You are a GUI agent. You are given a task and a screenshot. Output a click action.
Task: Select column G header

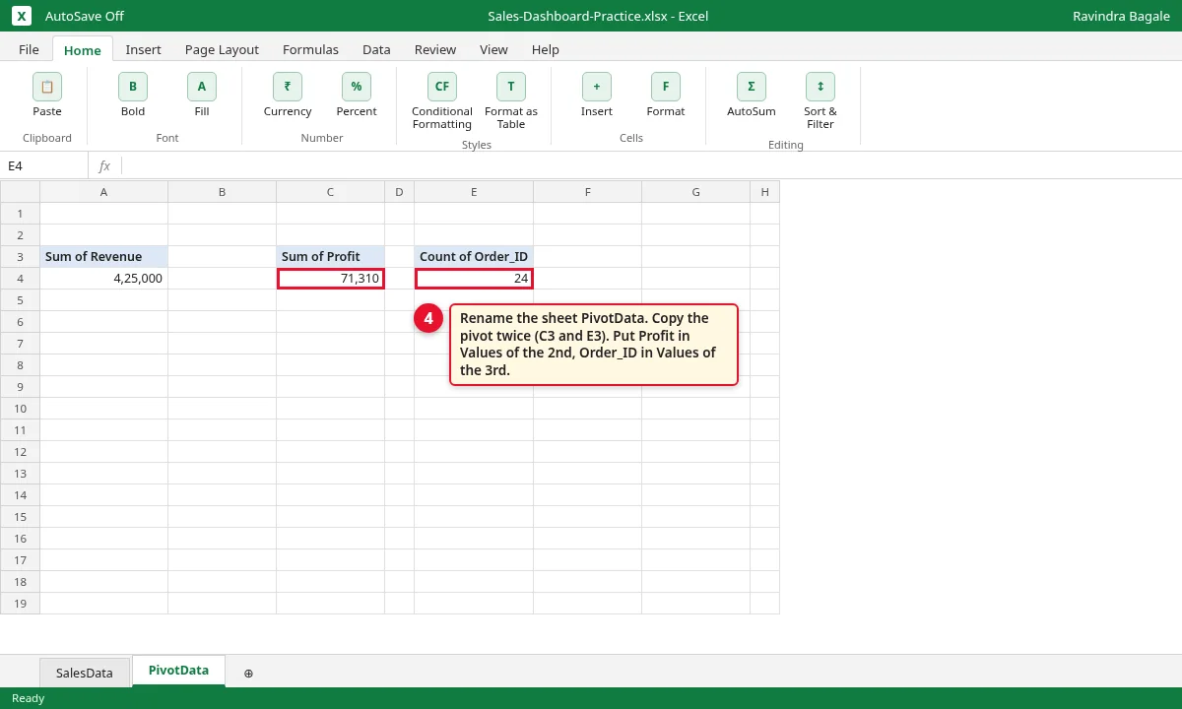pyautogui.click(x=695, y=192)
